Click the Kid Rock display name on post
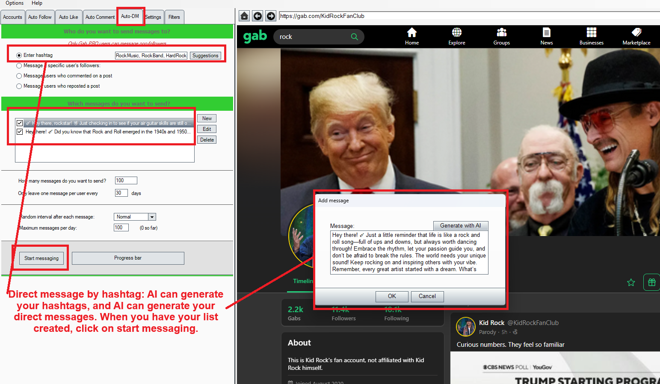This screenshot has height=384, width=660. tap(491, 323)
